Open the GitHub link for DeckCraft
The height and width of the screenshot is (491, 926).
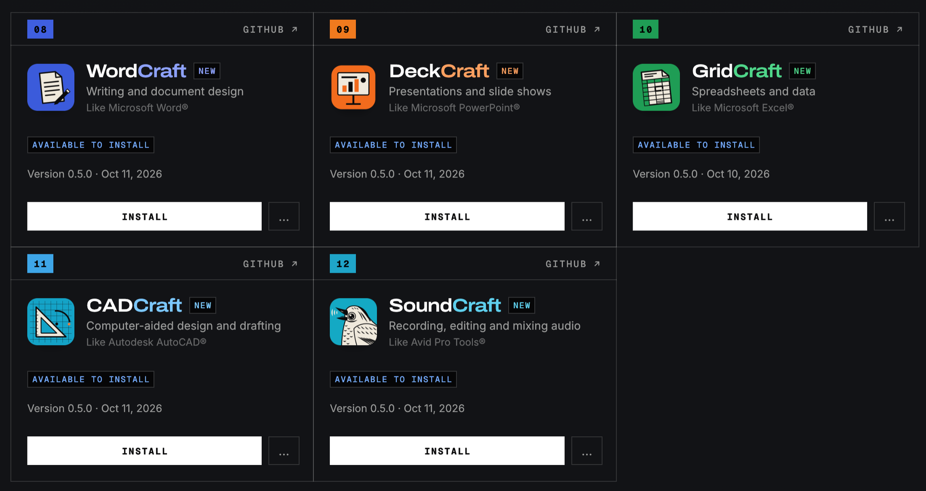pyautogui.click(x=573, y=29)
